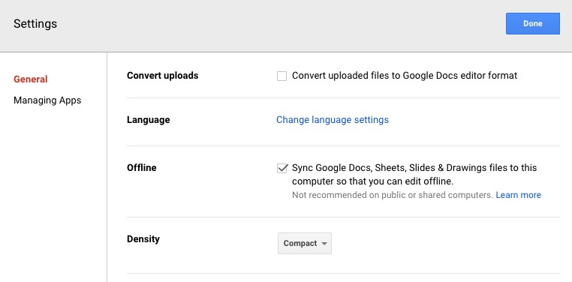The width and height of the screenshot is (572, 282).
Task: Click the 'Sync Google Docs, Sheets, Slides' label
Action: click(414, 168)
